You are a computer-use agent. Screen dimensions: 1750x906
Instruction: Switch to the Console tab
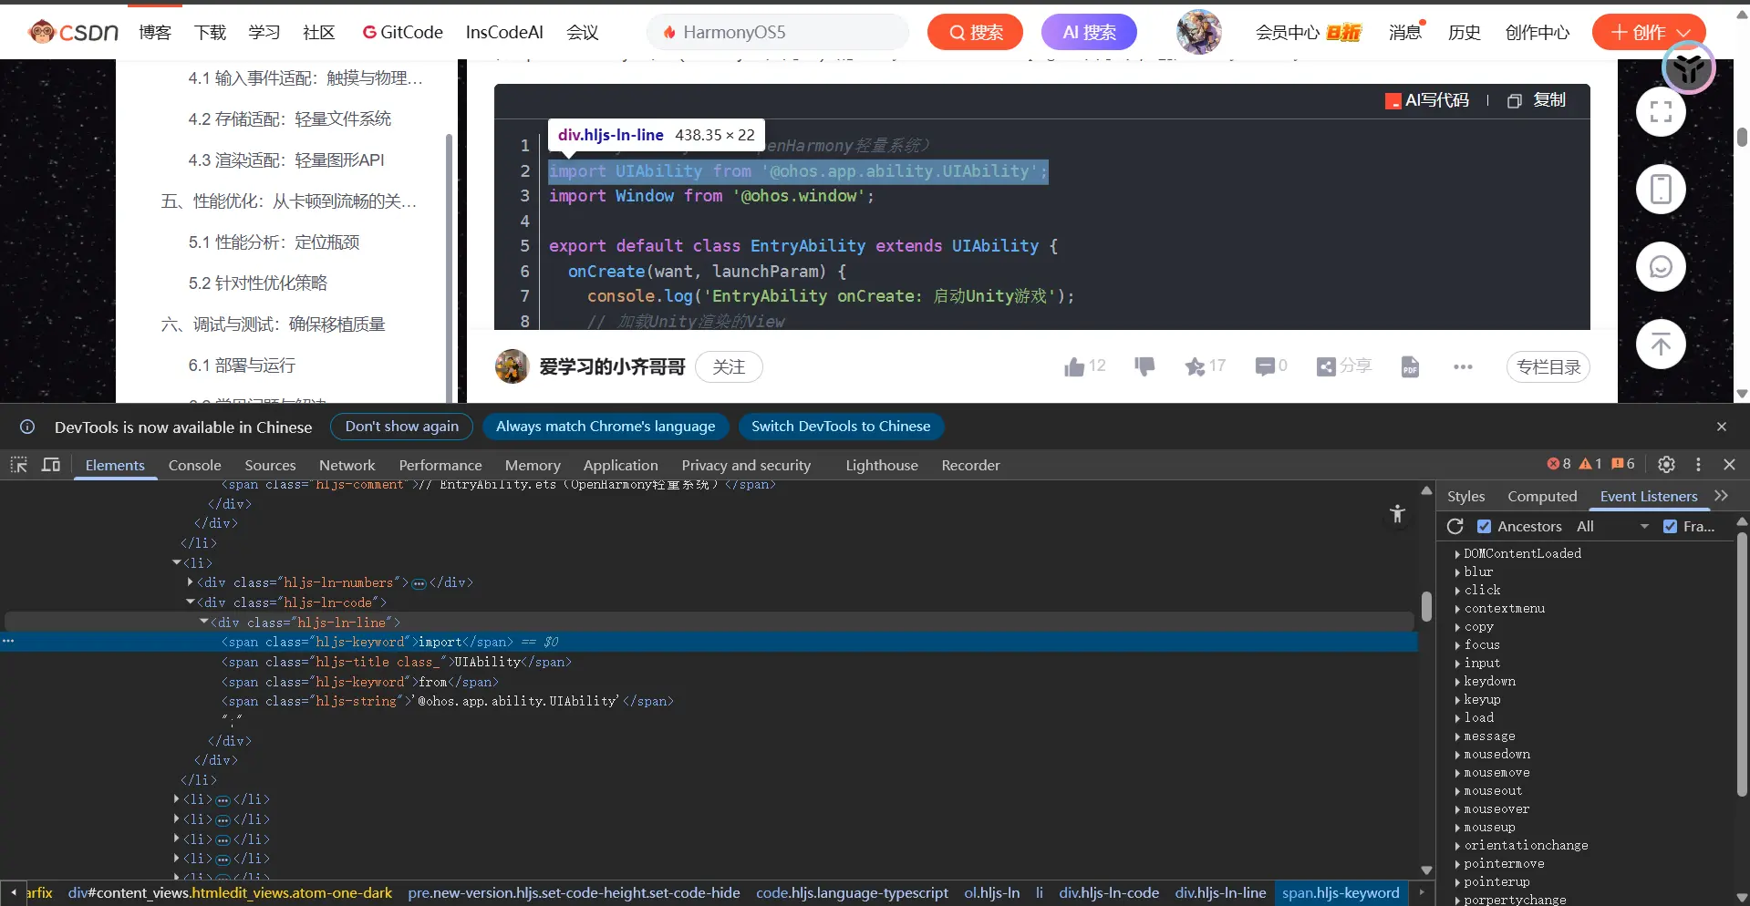point(194,465)
